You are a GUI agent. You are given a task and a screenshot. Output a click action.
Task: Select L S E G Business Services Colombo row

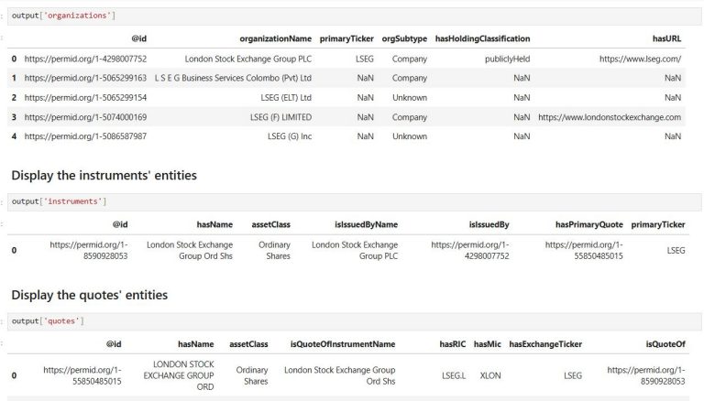(x=346, y=78)
